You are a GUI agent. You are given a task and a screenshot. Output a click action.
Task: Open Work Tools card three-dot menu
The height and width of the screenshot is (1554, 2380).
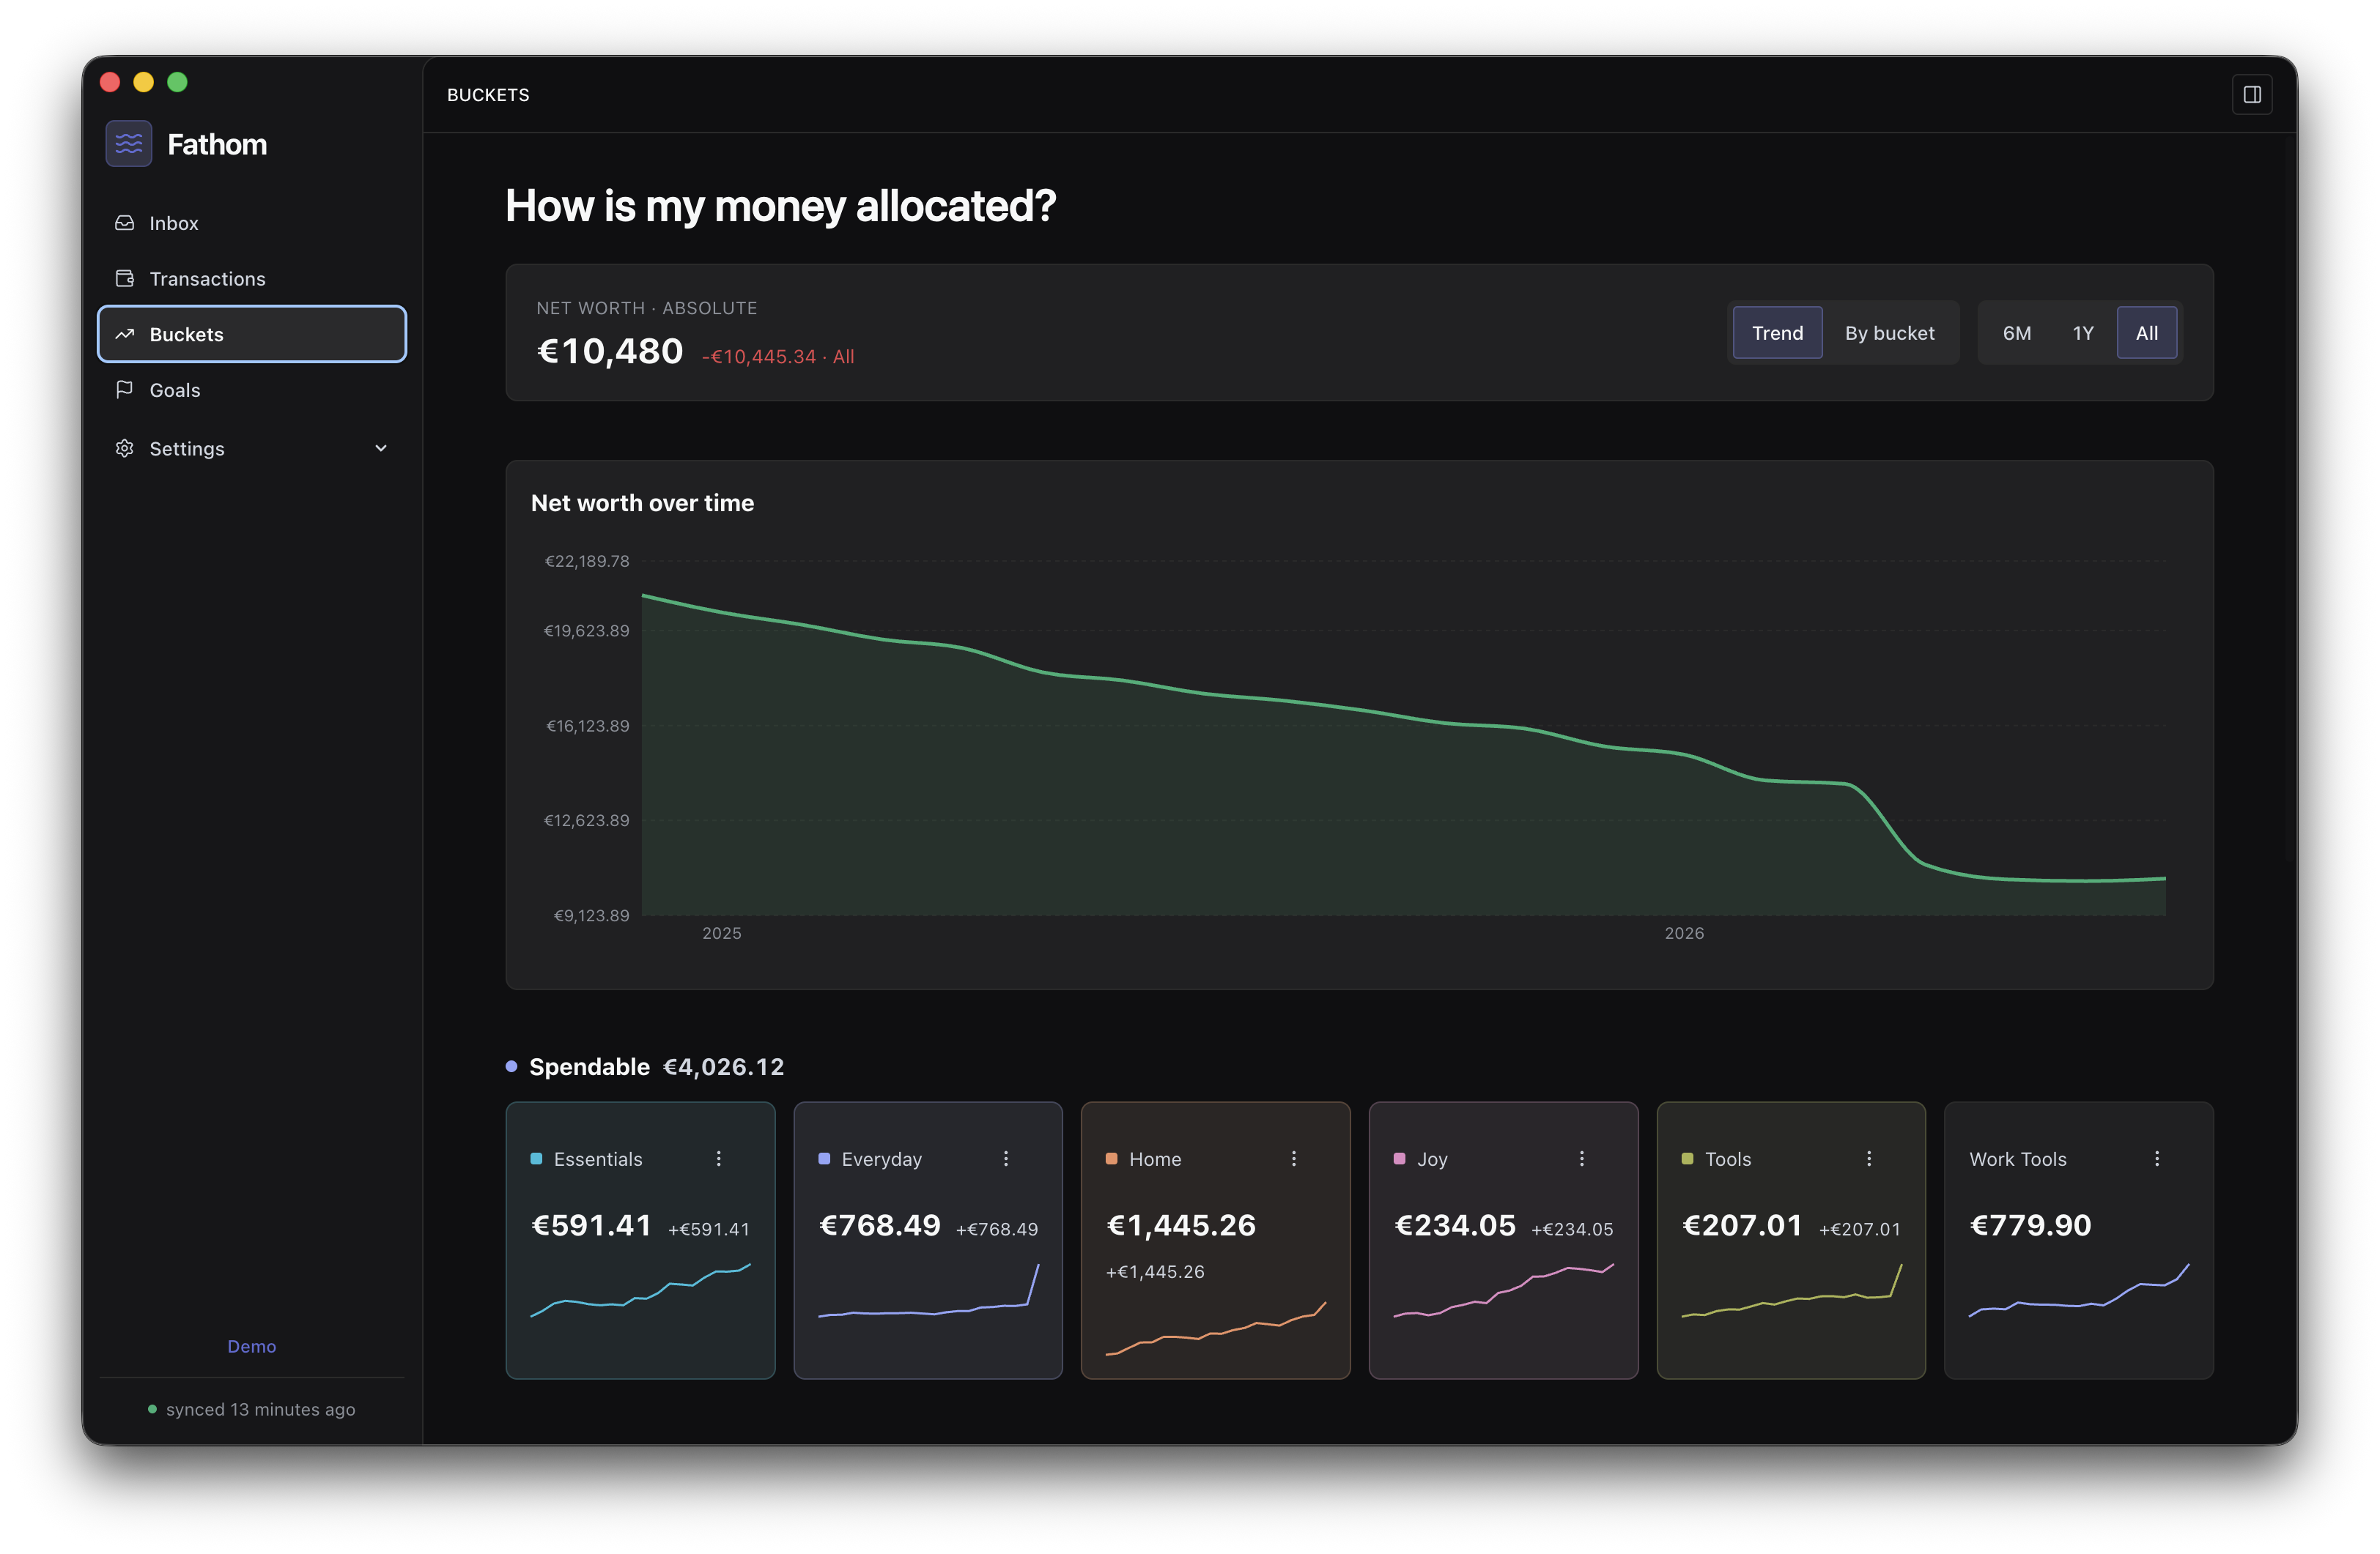click(x=2157, y=1159)
